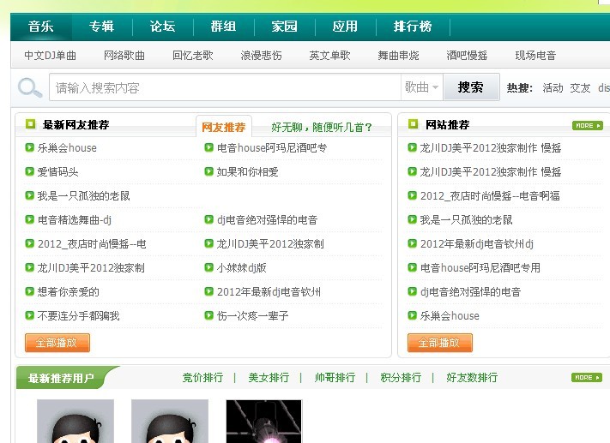Click play icon beside dj电音绝对强悍的电音 in 网站推荐
This screenshot has width=610, height=443.
point(412,292)
